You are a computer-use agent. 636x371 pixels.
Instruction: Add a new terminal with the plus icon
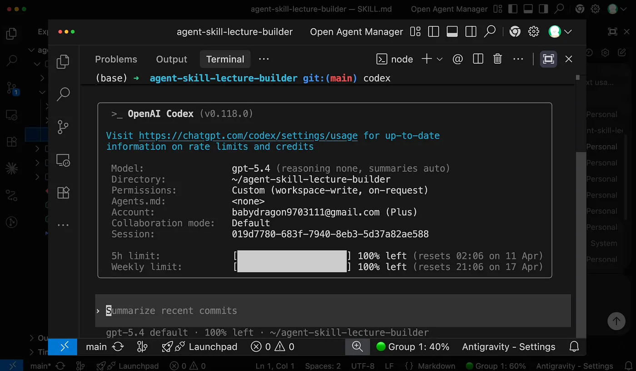coord(427,59)
